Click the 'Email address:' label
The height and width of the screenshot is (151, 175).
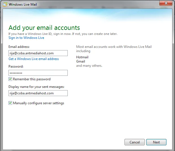(x=19, y=47)
